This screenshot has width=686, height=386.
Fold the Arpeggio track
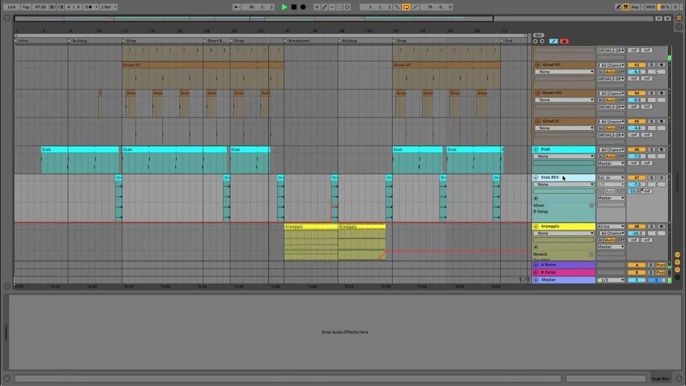point(535,227)
